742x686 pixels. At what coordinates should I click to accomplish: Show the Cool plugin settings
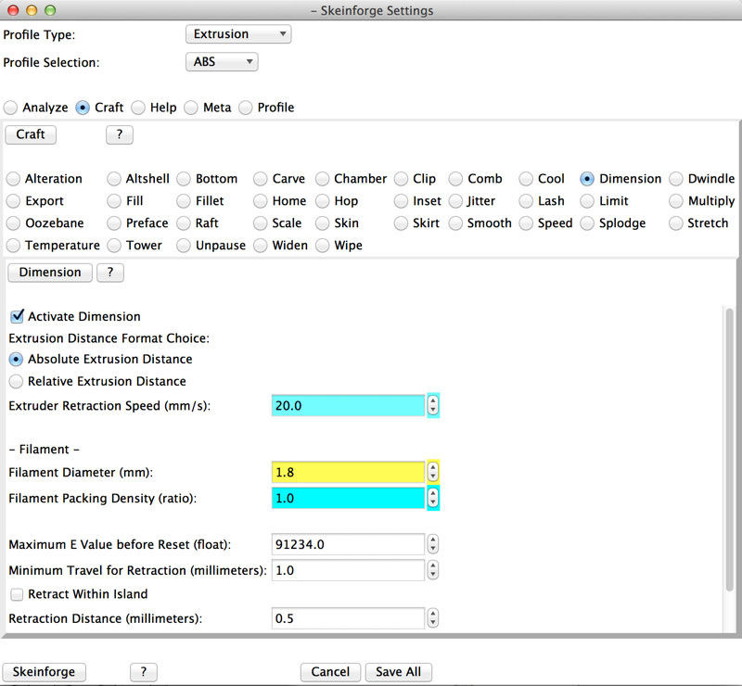point(526,179)
